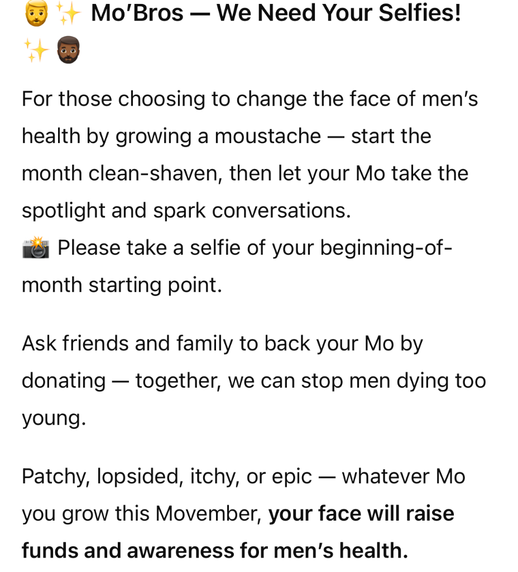Viewport: 518px width, 572px height.
Task: Click the word "Movember,"
Action: pyautogui.click(x=208, y=514)
